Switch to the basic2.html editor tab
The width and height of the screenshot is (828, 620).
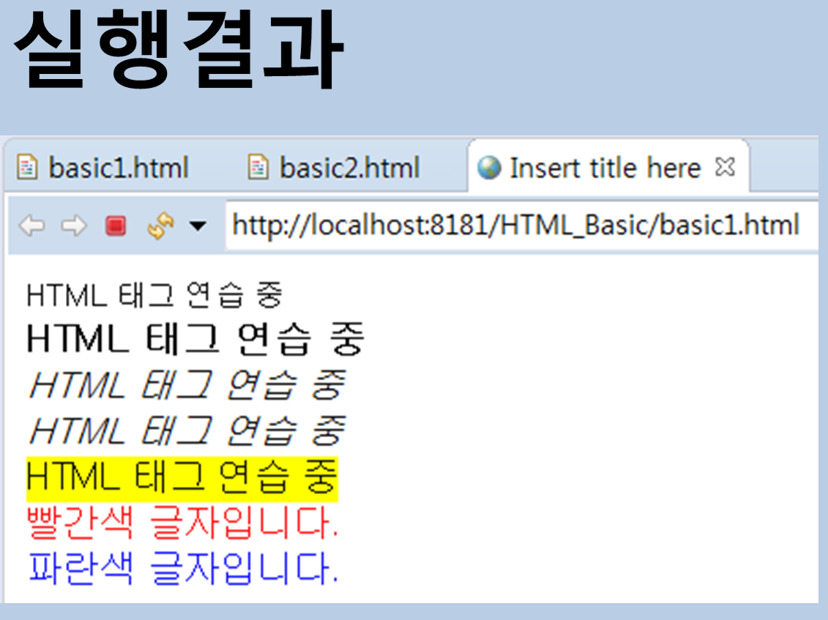pyautogui.click(x=334, y=168)
